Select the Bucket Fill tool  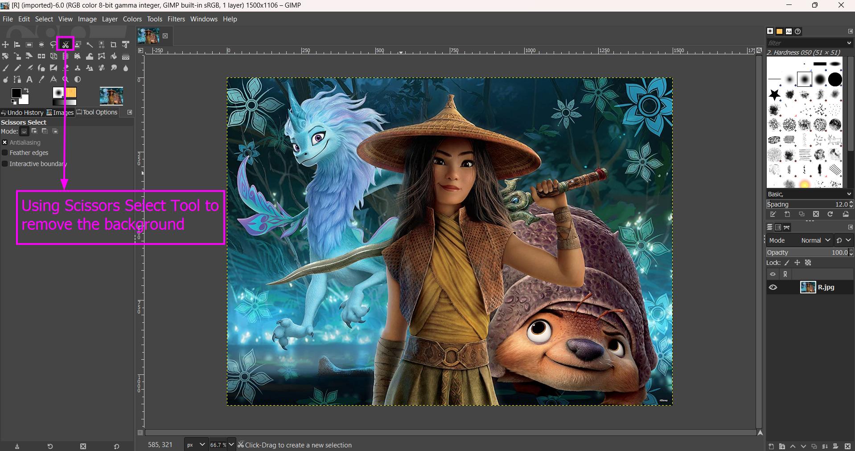pyautogui.click(x=114, y=56)
